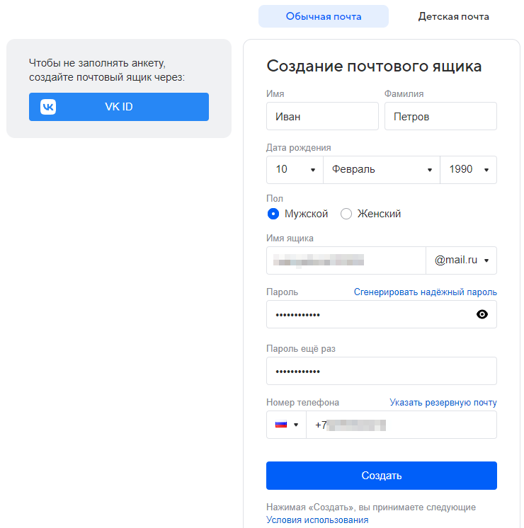524x528 pixels.
Task: Open the birth year 1990 dropdown
Action: pos(468,170)
